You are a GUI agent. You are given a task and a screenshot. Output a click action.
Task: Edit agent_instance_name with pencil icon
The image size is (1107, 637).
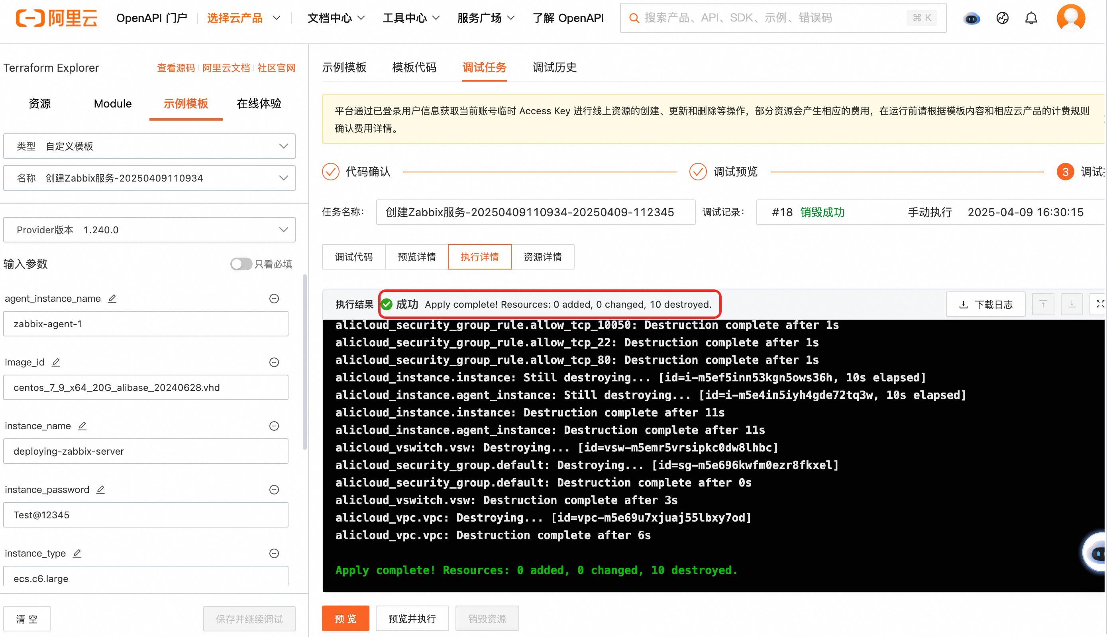pyautogui.click(x=112, y=298)
